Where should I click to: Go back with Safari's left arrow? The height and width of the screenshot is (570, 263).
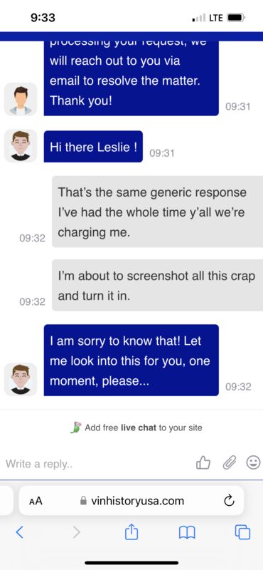(x=20, y=532)
